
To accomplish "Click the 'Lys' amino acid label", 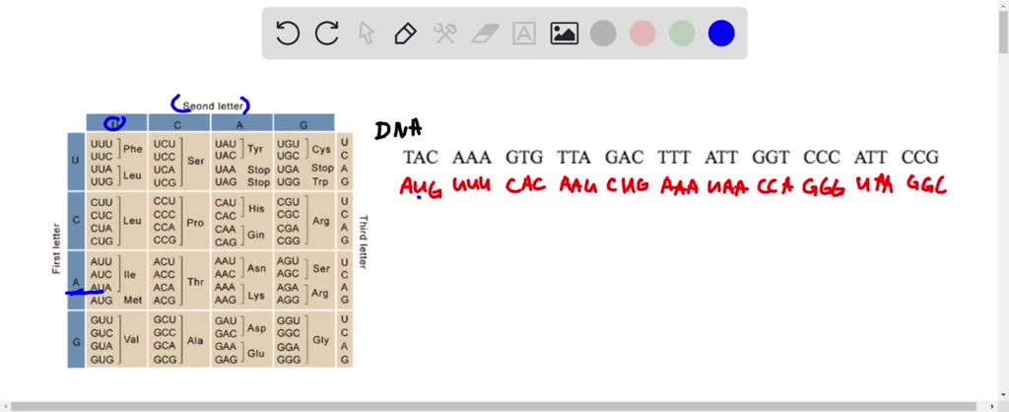I will pos(256,296).
